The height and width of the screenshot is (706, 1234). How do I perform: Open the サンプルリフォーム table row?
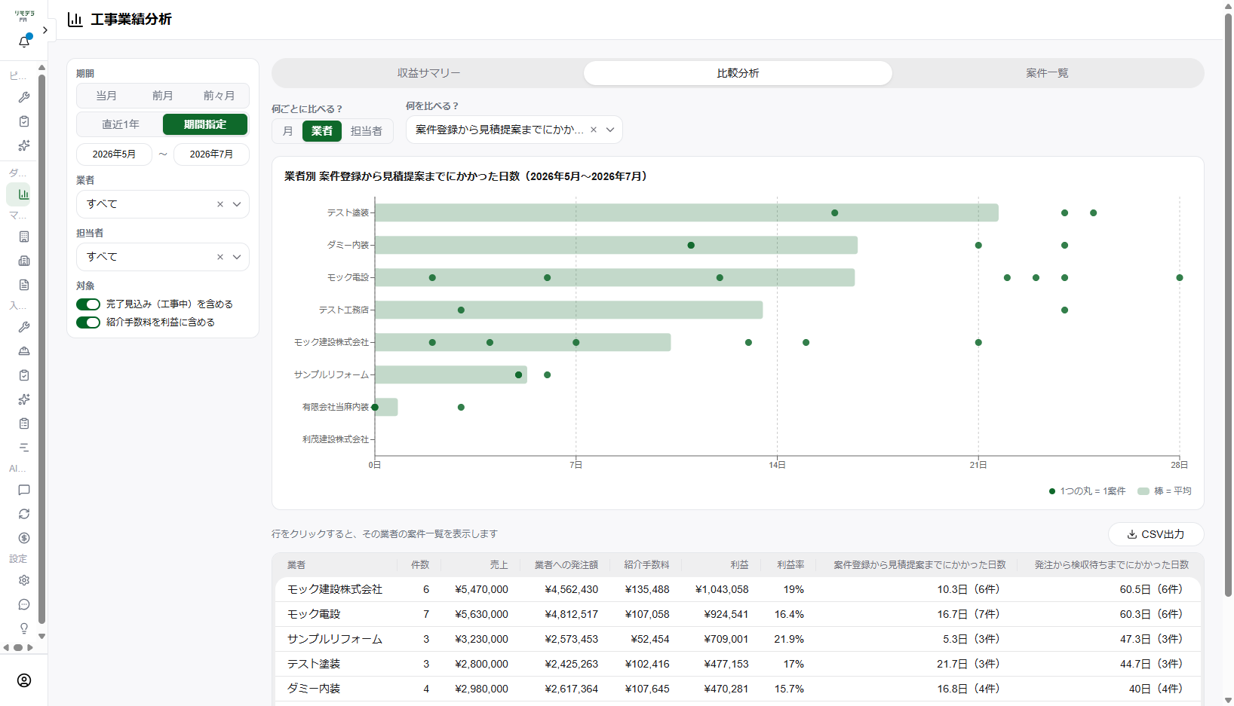tap(738, 639)
